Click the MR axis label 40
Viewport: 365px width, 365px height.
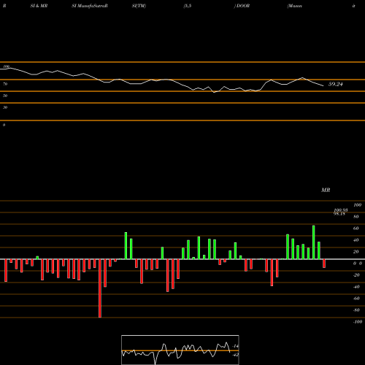(x=356, y=240)
